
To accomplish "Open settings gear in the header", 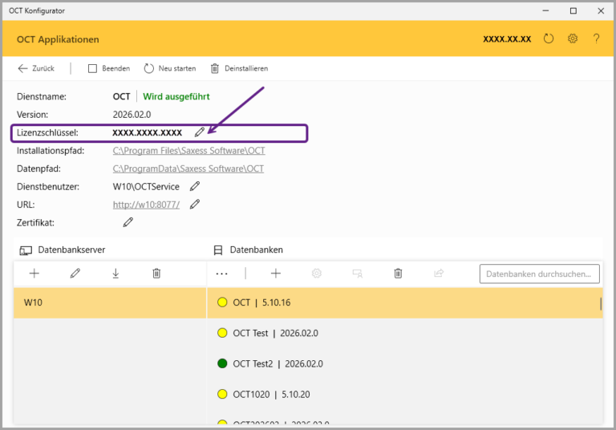I will click(x=573, y=39).
